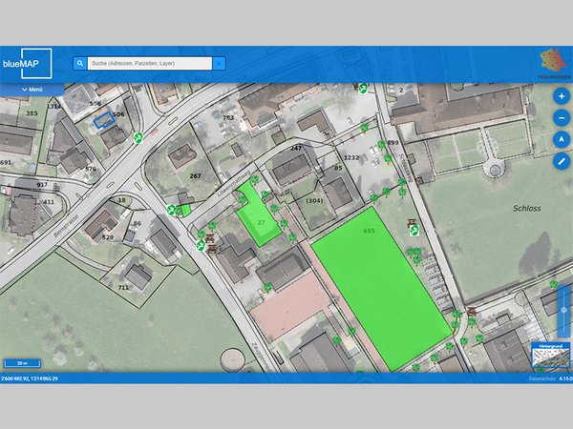This screenshot has width=573, height=429.
Task: Click parcel number 247
Action: [296, 148]
